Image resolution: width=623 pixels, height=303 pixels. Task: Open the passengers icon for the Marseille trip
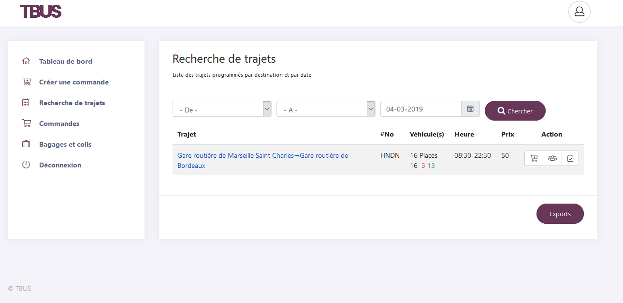coord(552,158)
